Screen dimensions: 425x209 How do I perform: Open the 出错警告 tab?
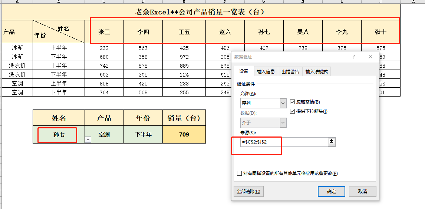[x=290, y=72]
